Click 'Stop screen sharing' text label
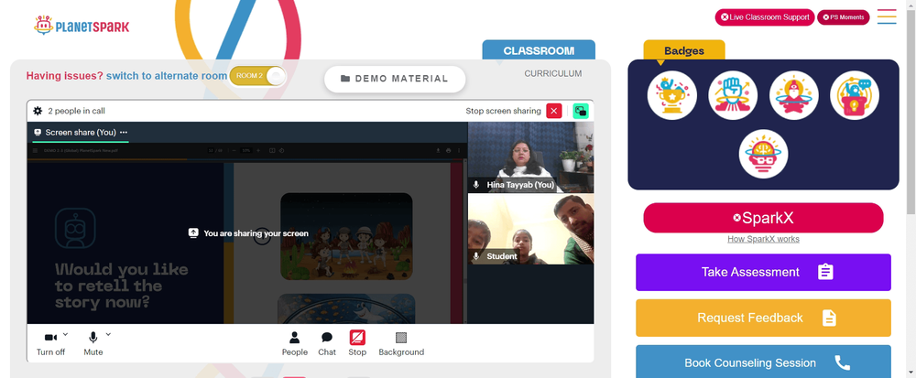Image resolution: width=916 pixels, height=378 pixels. [x=503, y=111]
